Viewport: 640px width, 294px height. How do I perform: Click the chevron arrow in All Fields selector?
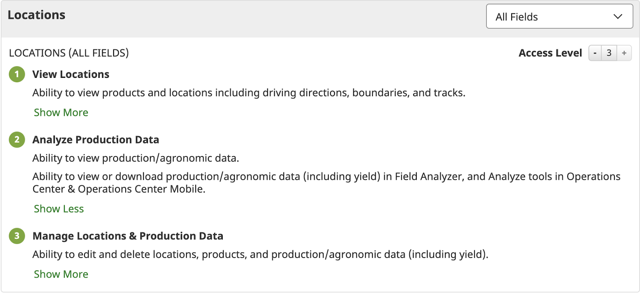coord(618,17)
